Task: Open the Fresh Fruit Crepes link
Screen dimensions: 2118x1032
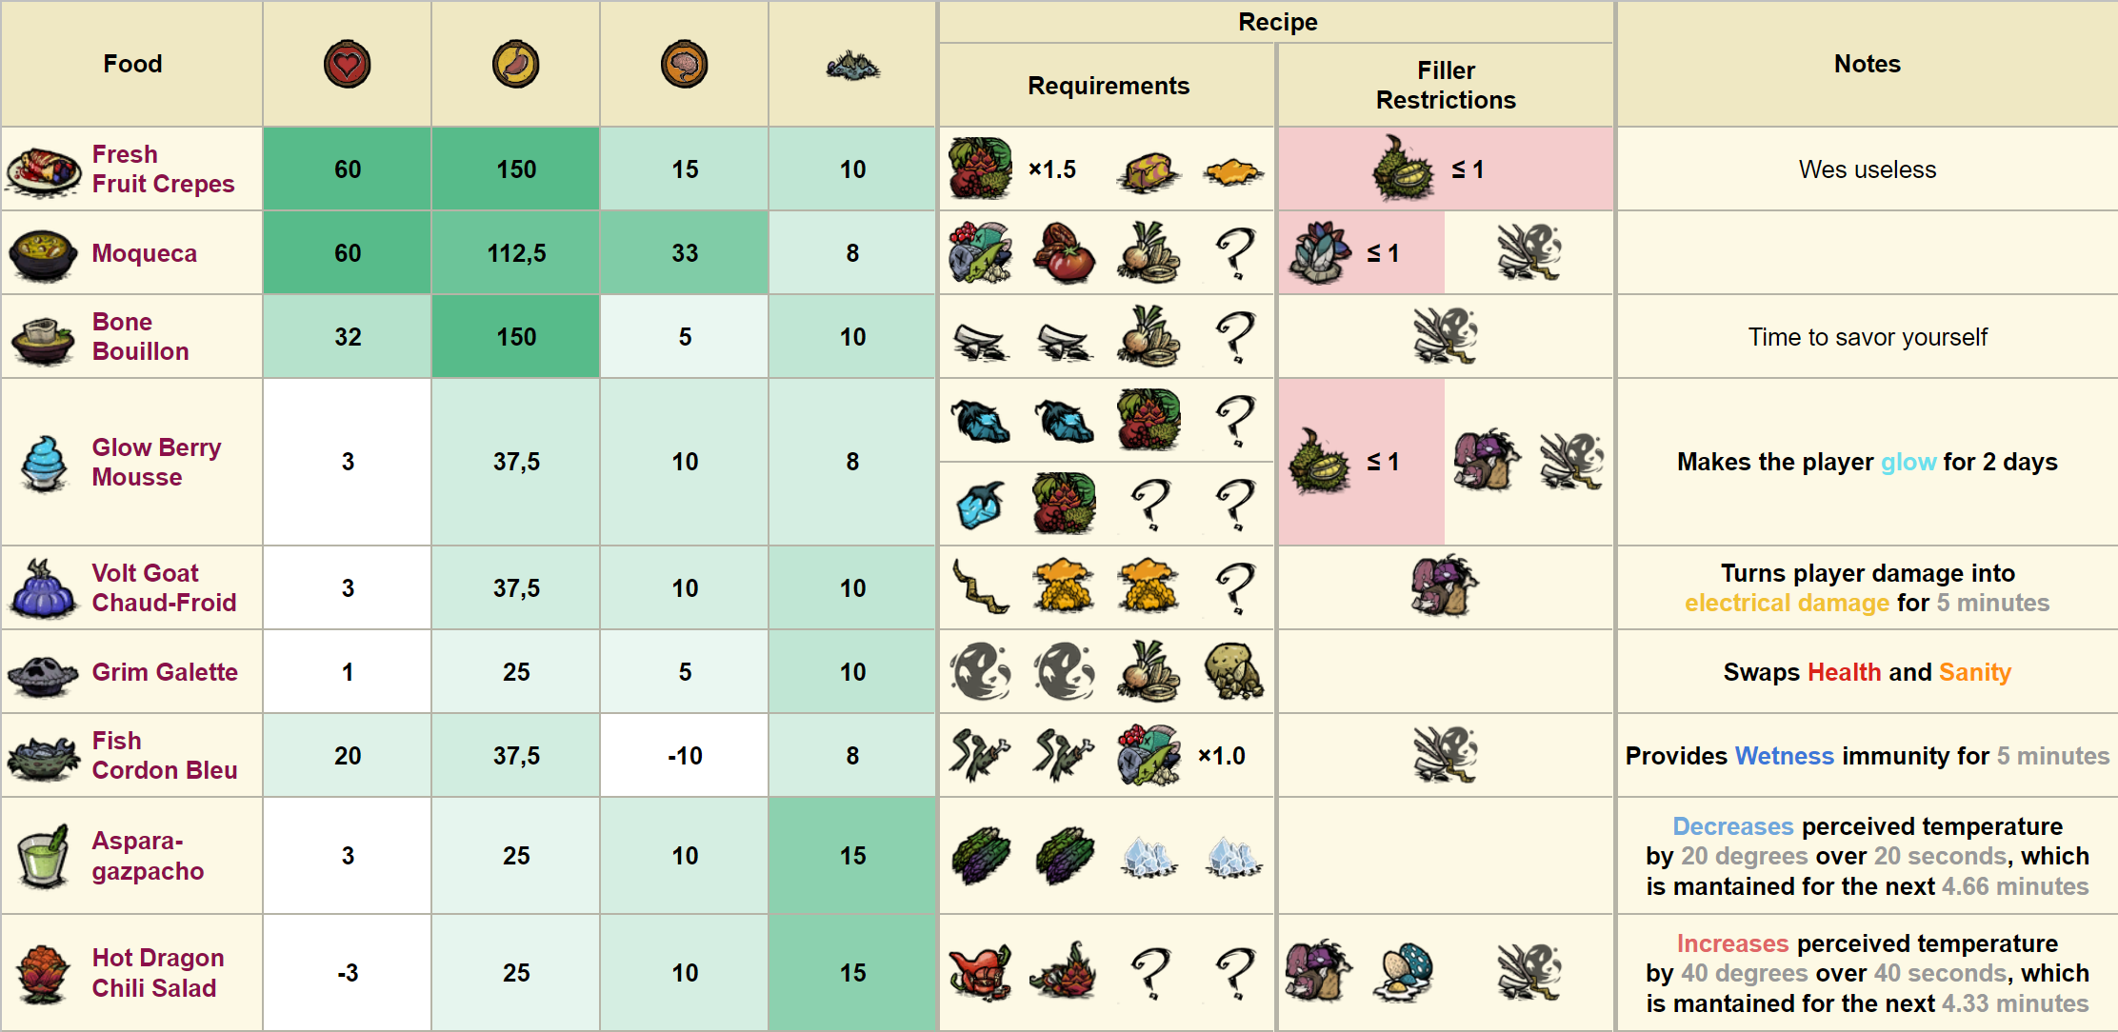Action: 163,169
